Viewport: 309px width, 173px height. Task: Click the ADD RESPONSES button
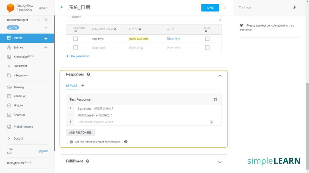tap(80, 133)
